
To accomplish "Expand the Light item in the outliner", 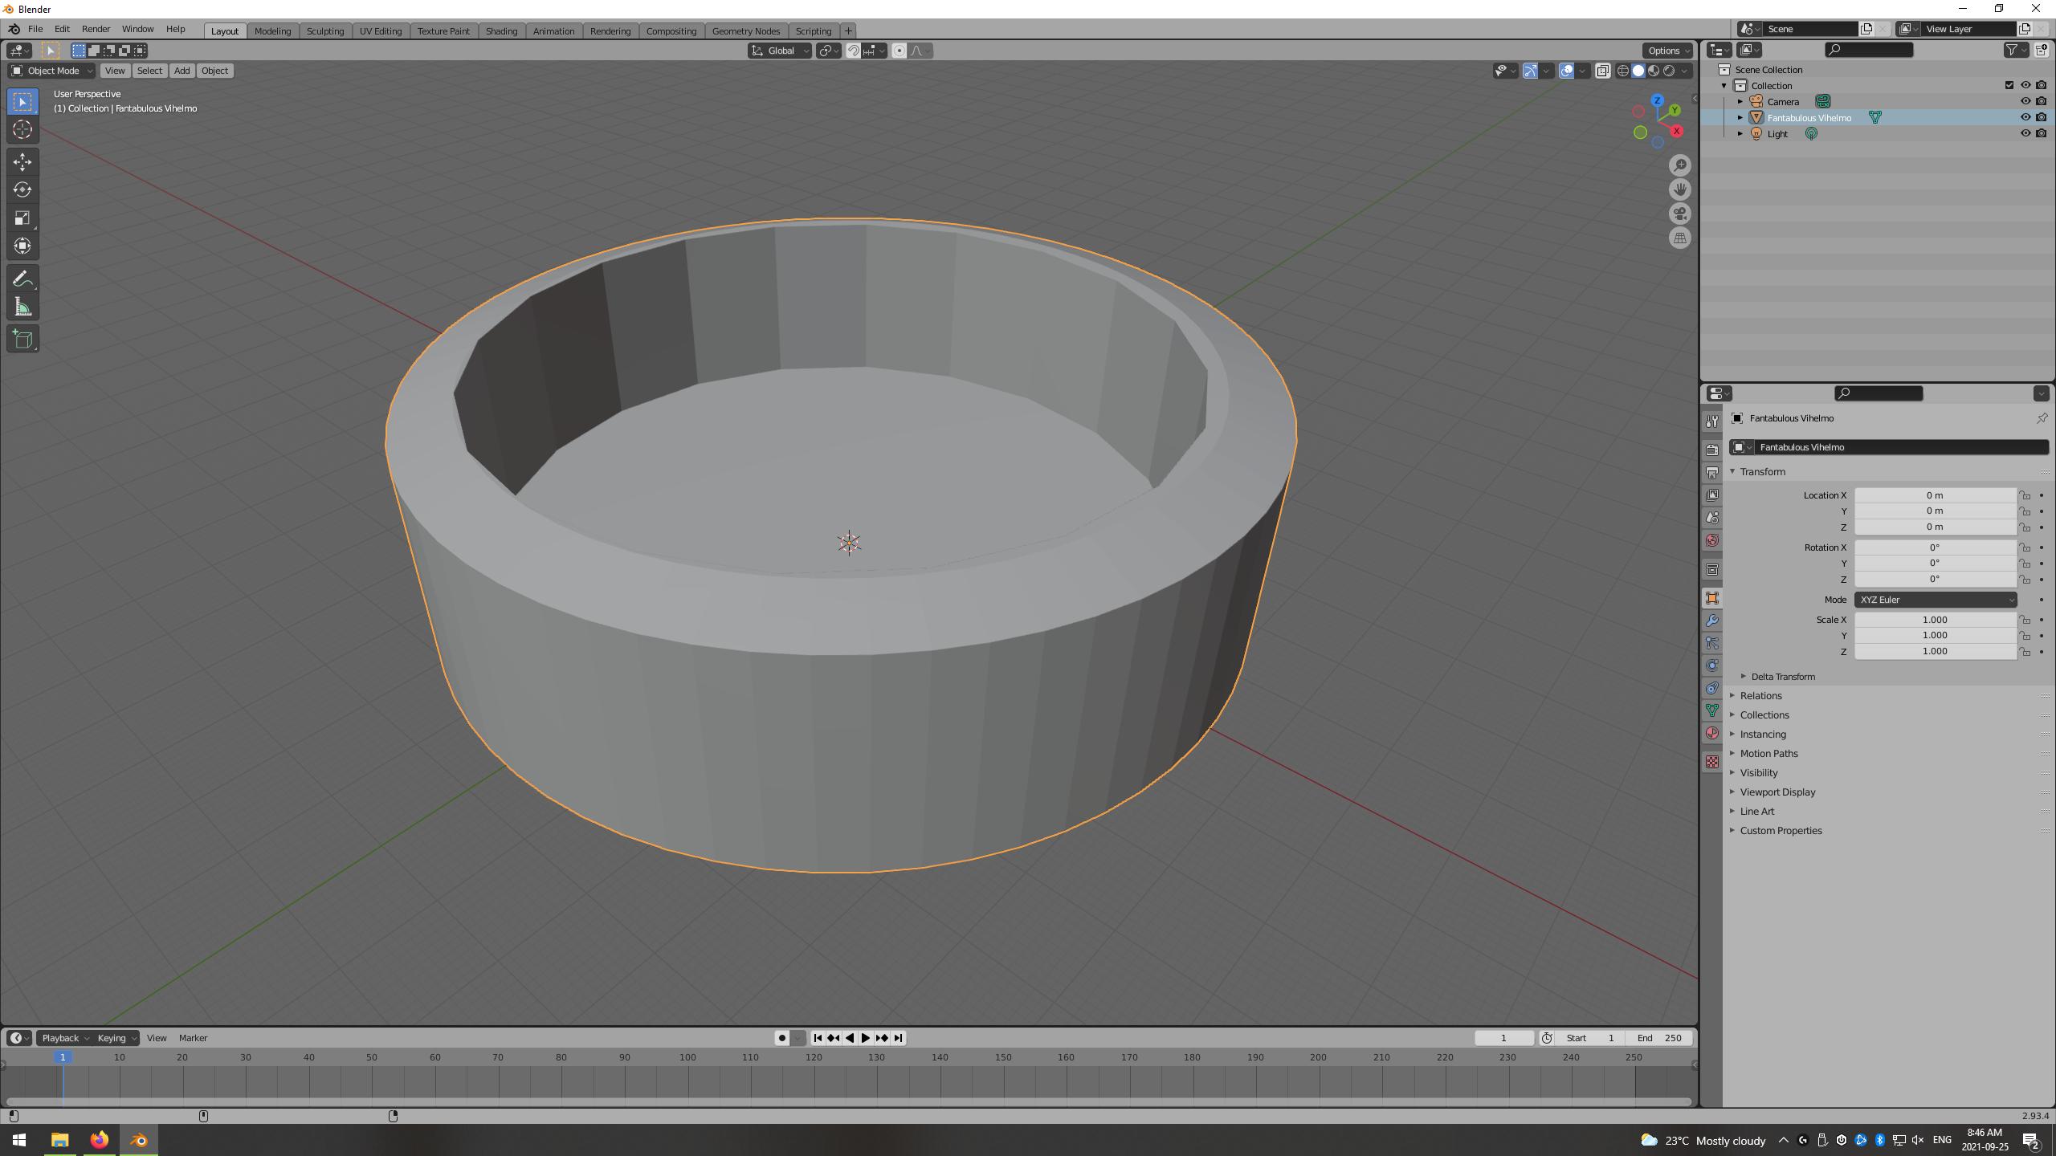I will coord(1740,133).
